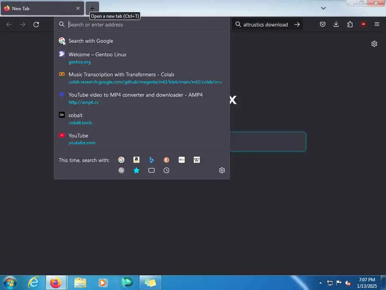The image size is (386, 290).
Task: Click the youtube.com URL text
Action: pyautogui.click(x=82, y=143)
